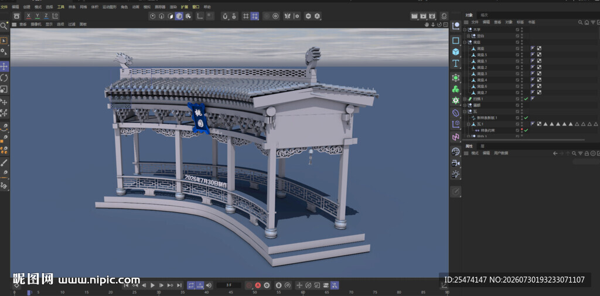Click the Cube primitive icon
Viewport: 600px width, 296px height.
point(455,52)
